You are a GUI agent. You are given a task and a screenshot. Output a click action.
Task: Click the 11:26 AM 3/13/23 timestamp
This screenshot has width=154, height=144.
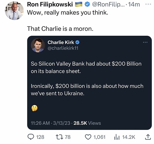(x=50, y=123)
